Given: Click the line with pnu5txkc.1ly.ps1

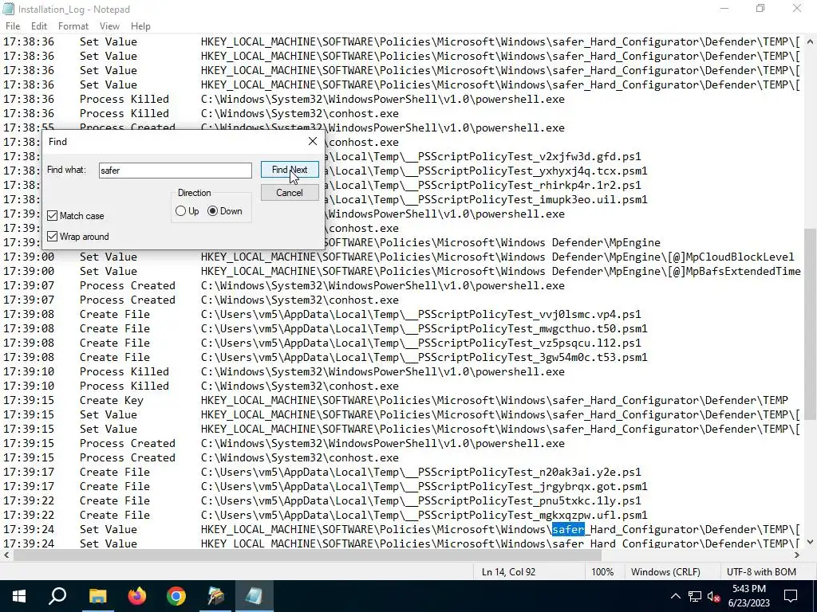Looking at the screenshot, I should tap(322, 500).
